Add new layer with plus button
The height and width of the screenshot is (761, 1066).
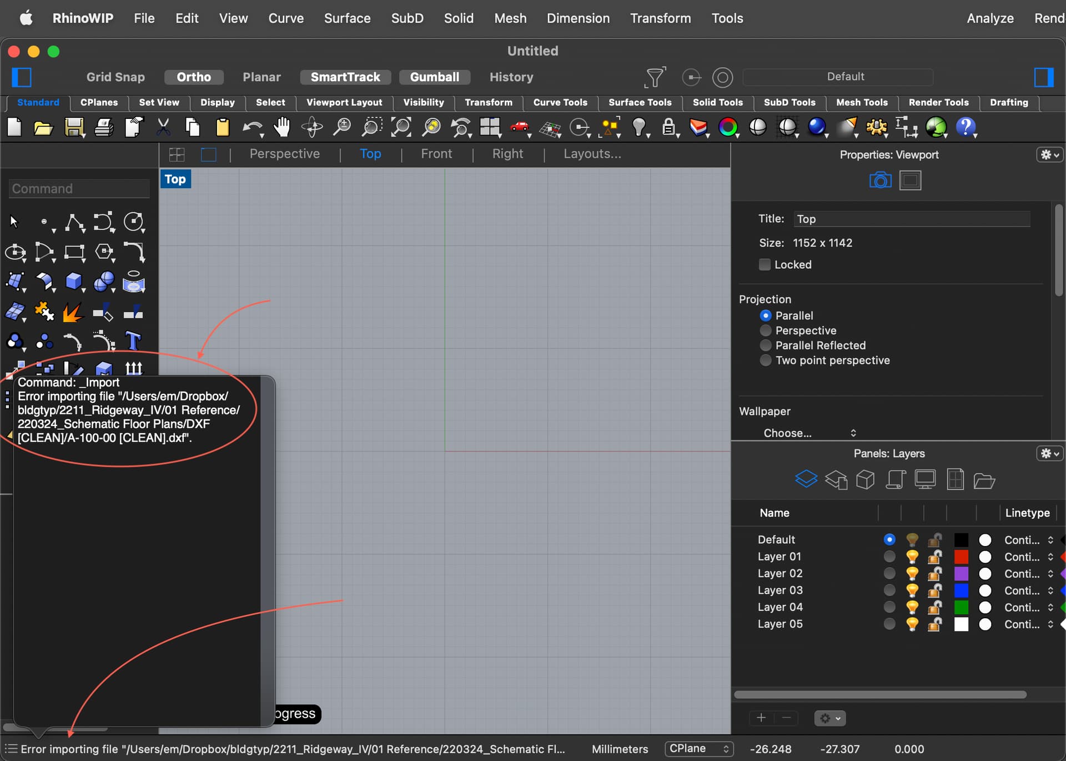click(761, 718)
